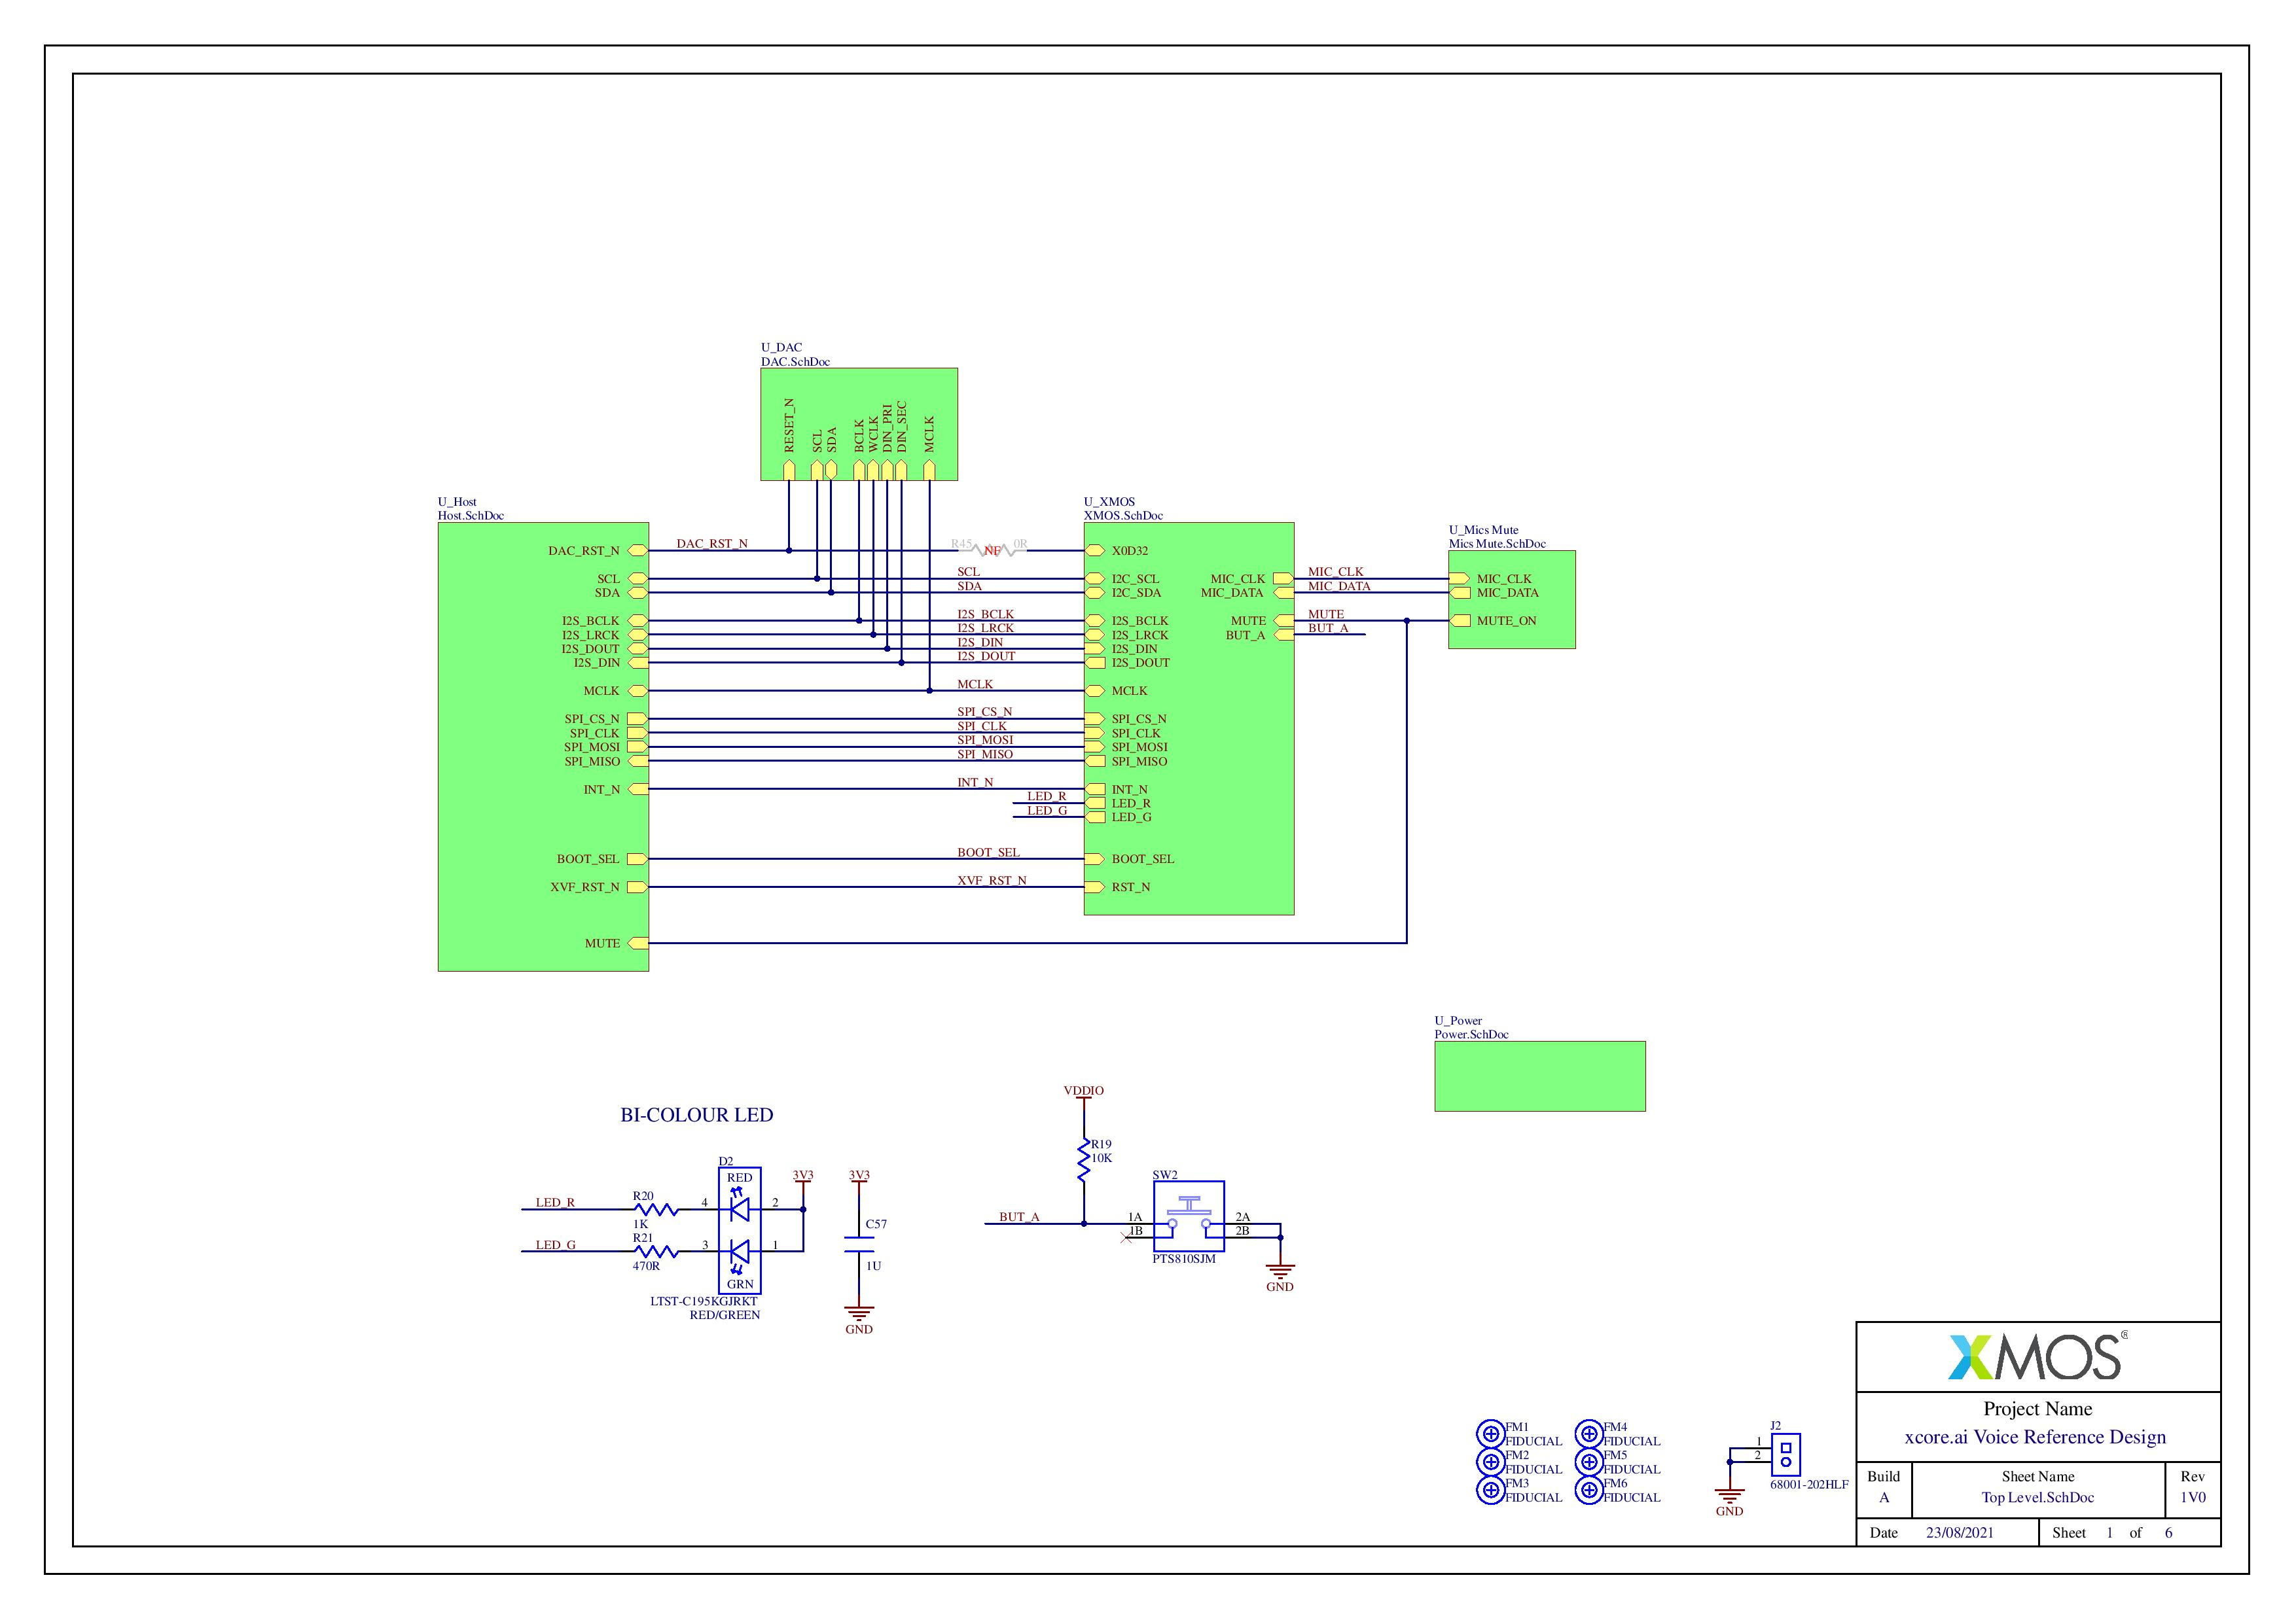The image size is (2296, 1622).
Task: Click the FM1 fiducial marker
Action: coord(1491,1434)
